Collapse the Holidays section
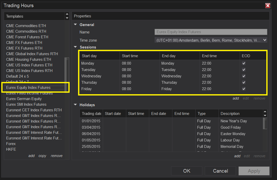 pyautogui.click(x=75, y=105)
